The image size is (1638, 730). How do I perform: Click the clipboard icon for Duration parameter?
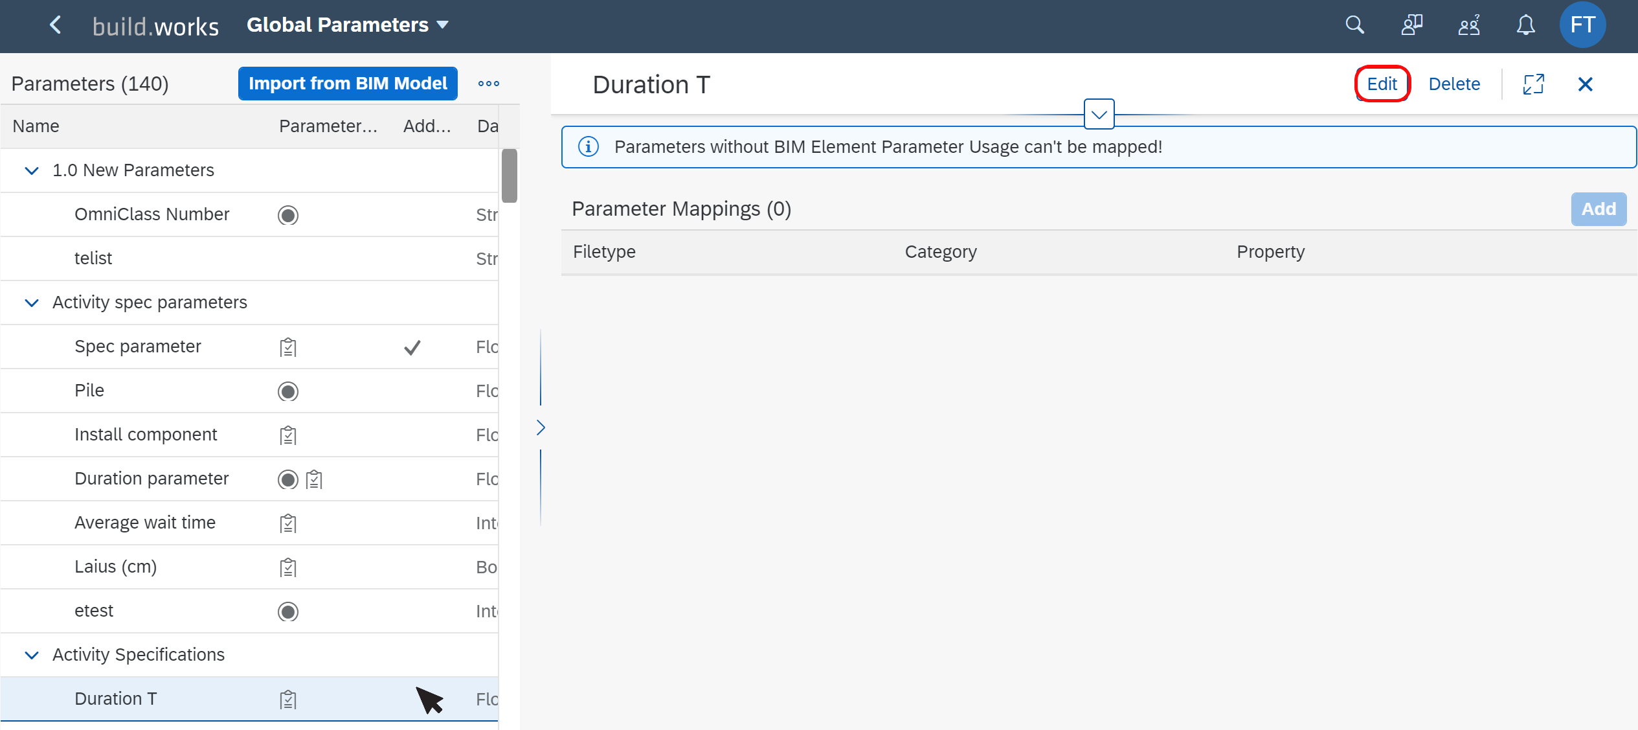314,479
